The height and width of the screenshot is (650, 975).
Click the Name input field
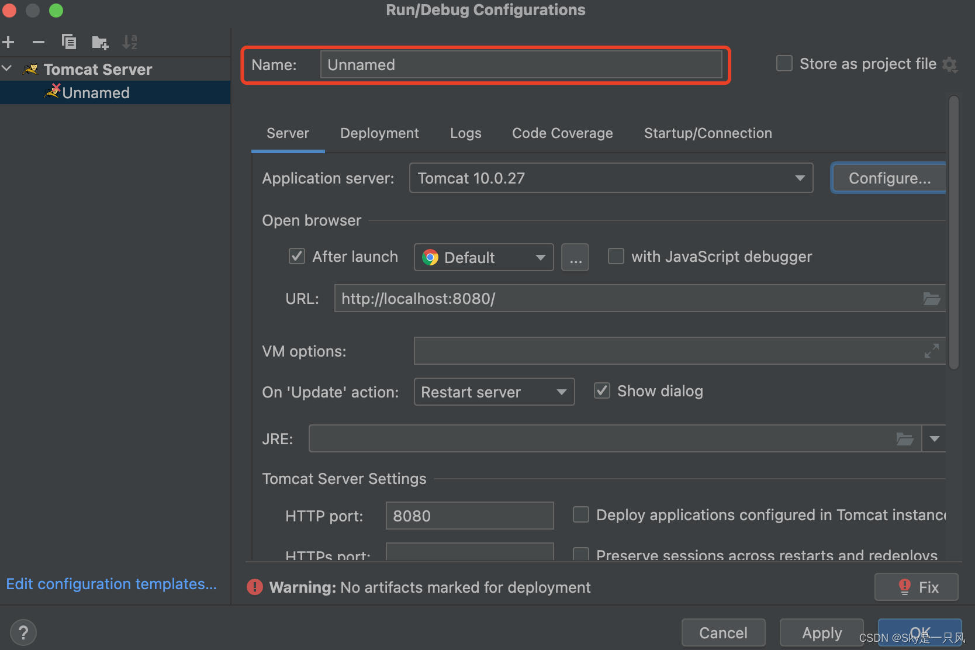point(521,64)
